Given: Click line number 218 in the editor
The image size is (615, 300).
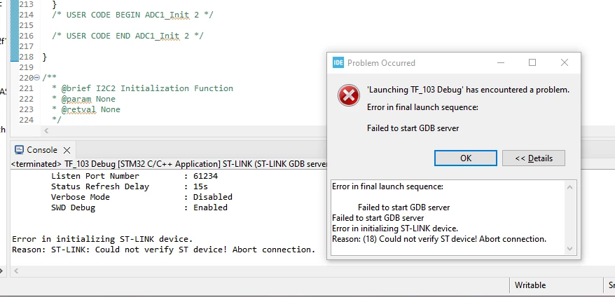Looking at the screenshot, I should 27,57.
